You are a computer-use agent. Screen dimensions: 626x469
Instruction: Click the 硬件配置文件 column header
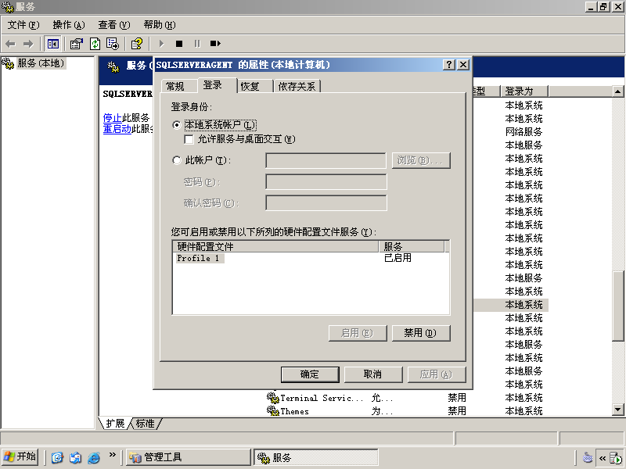(x=276, y=246)
